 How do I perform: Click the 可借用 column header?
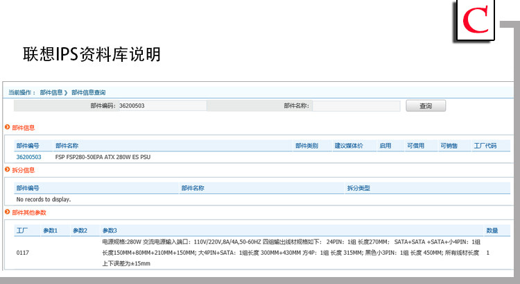pyautogui.click(x=416, y=146)
